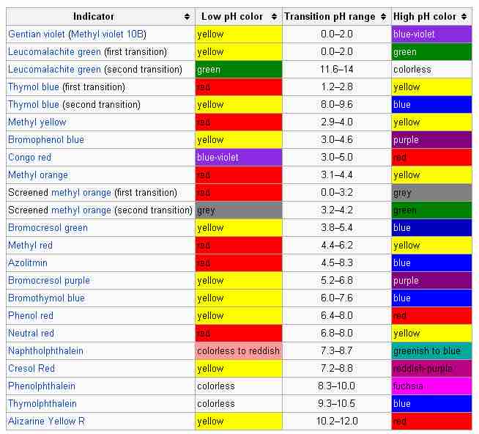Screen dimensions: 479x434
Task: Sort by Transition pH range arrows
Action: click(x=384, y=16)
